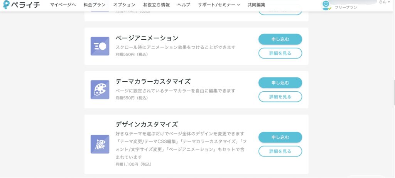Image resolution: width=395 pixels, height=178 pixels.
Task: Click the テーマカラーカスタマイズ palette icon
Action: [100, 90]
